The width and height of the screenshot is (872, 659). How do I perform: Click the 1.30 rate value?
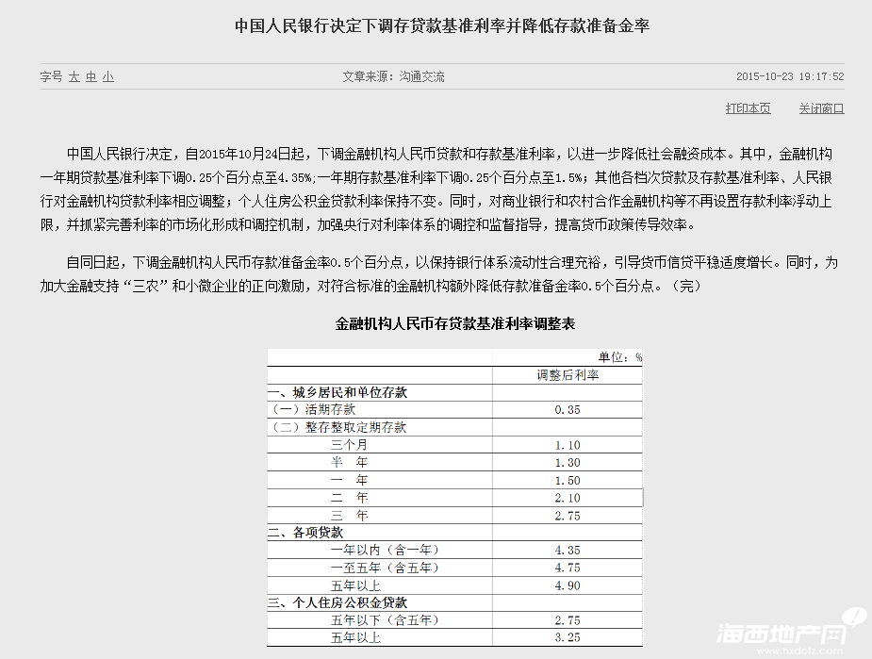[568, 463]
